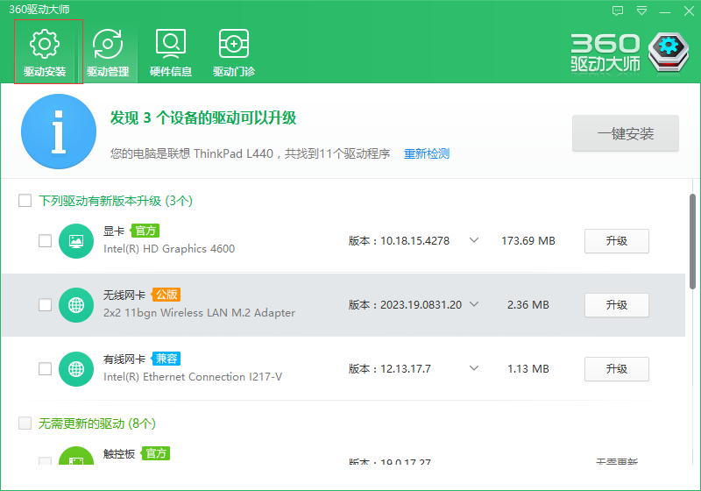
Task: Click the blue info circle icon
Action: (x=59, y=132)
